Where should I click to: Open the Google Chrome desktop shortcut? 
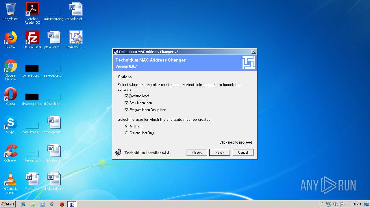[x=10, y=70]
